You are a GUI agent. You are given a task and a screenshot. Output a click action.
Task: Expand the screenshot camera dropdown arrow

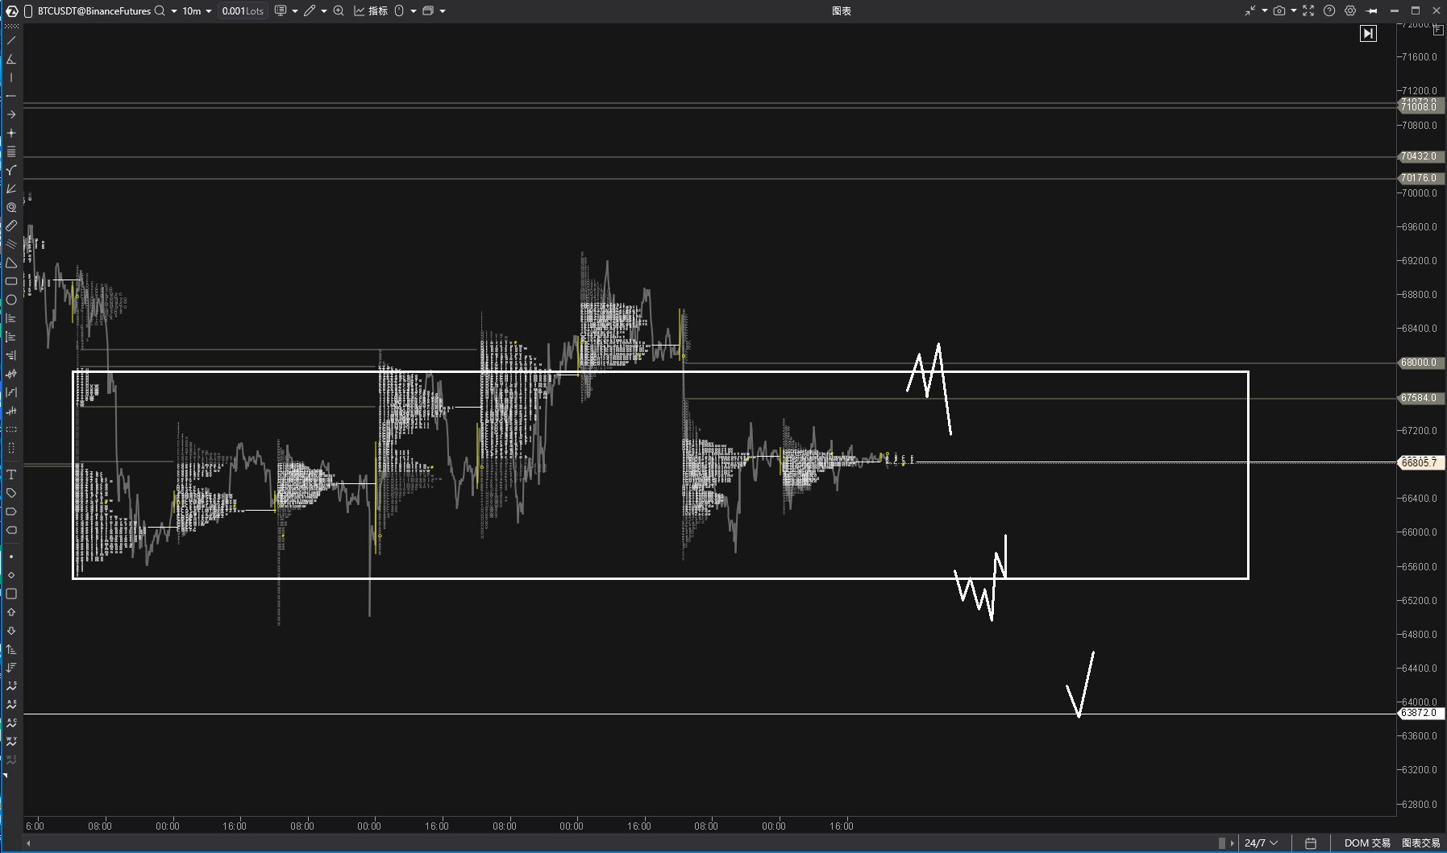1294,11
